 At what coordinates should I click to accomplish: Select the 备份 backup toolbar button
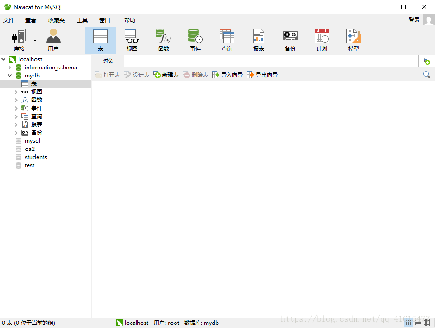tap(290, 40)
